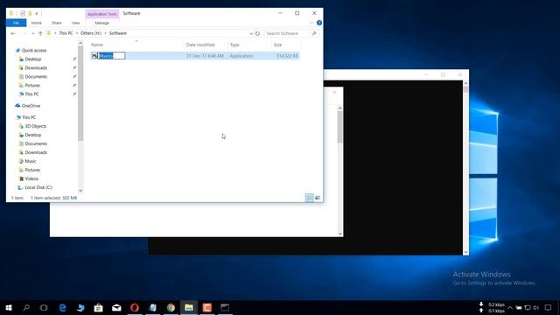Launch Opera browser from the taskbar

[135, 307]
